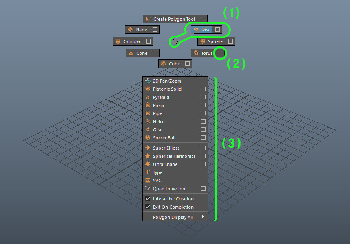This screenshot has height=244, width=350.
Task: Open the Cone option box
Action: [155, 53]
